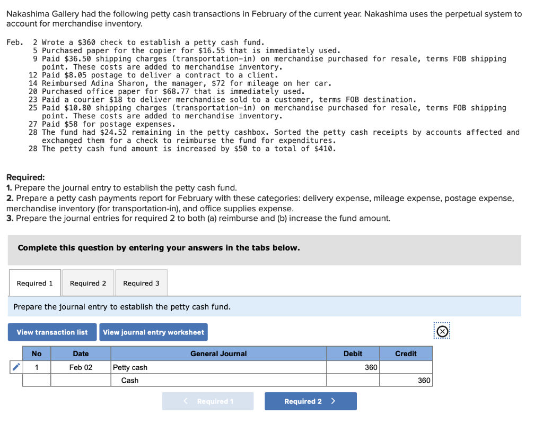
Task: Click the No column header
Action: click(37, 354)
